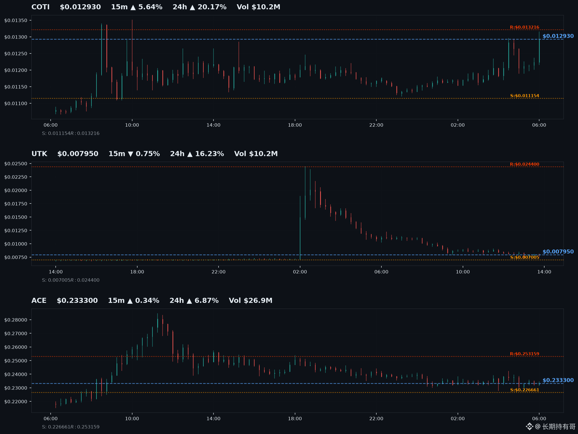The height and width of the screenshot is (434, 578).
Task: Click $0.28000 on ACE price axis
Action: pos(16,320)
